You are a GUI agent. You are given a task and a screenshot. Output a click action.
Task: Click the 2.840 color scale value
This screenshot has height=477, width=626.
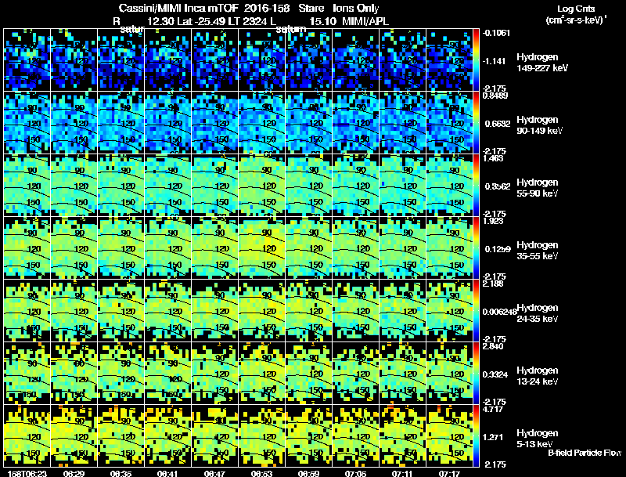pyautogui.click(x=493, y=346)
